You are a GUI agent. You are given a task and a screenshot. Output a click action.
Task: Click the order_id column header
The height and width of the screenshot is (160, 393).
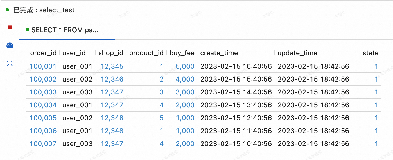(x=43, y=53)
